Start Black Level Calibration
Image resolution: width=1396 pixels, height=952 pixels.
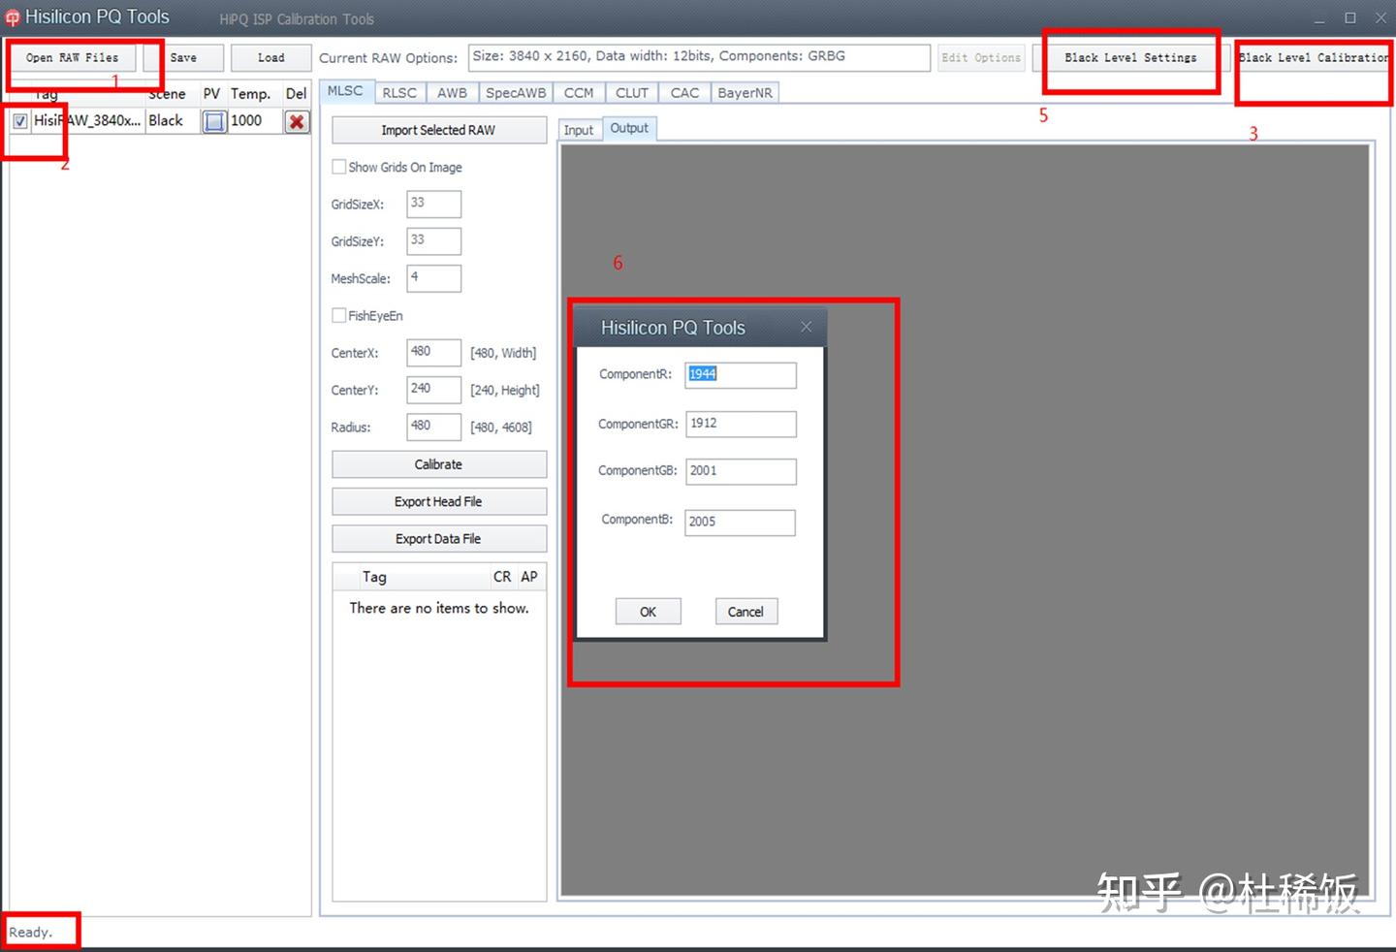1314,58
